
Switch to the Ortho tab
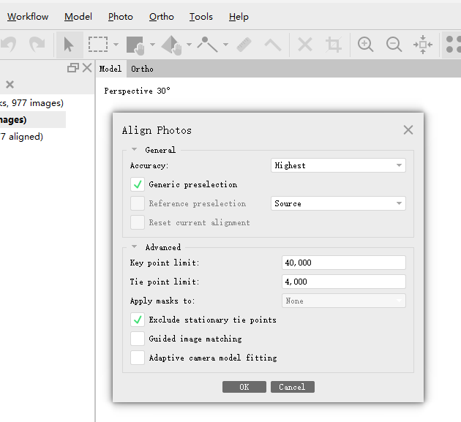pyautogui.click(x=142, y=69)
